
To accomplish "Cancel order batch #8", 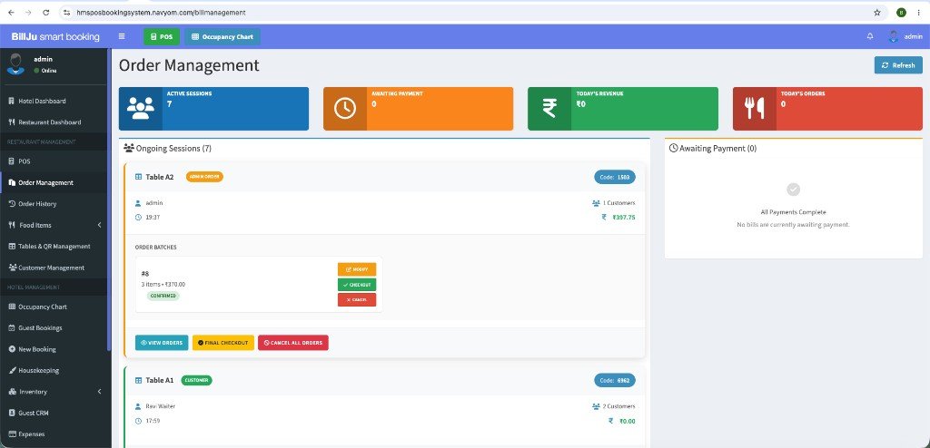I will pos(357,300).
